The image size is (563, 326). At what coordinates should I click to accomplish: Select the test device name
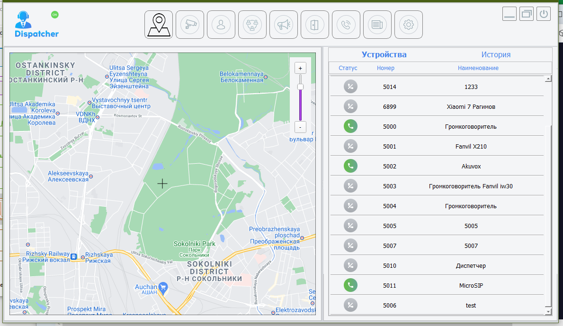click(471, 306)
